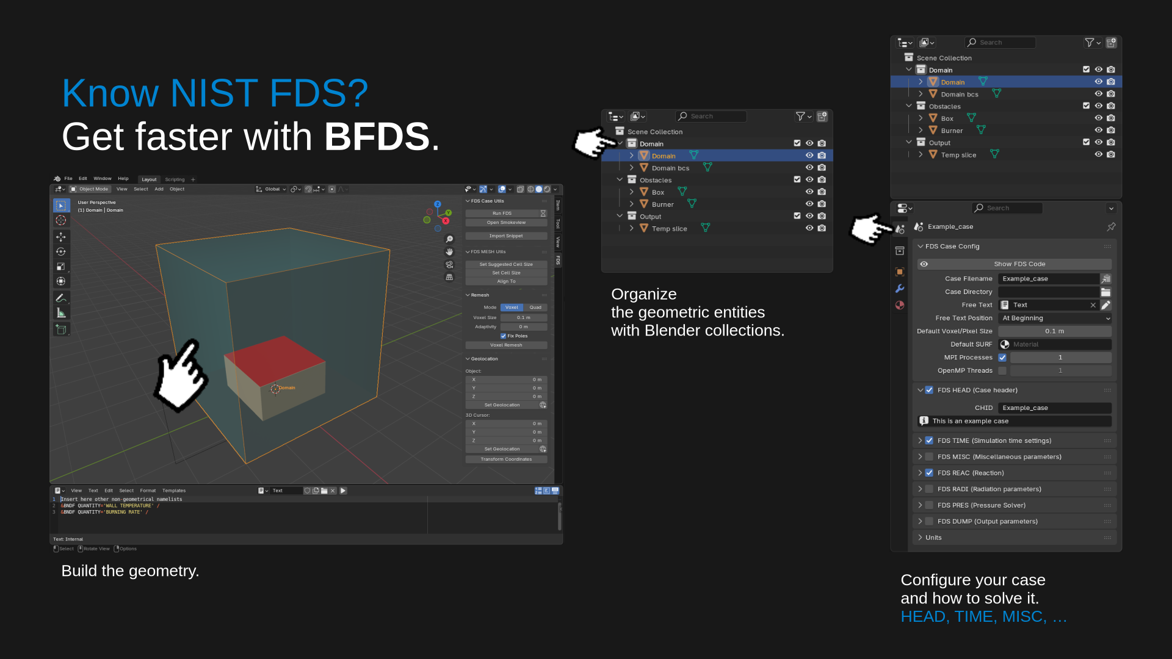This screenshot has height=659, width=1172.
Task: Pin the Example_case properties panel
Action: click(x=1111, y=227)
